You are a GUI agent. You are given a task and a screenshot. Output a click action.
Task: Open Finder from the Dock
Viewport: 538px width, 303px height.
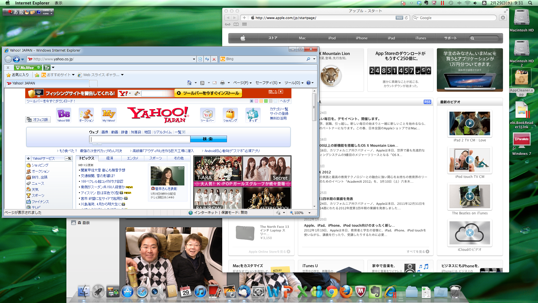tap(84, 292)
